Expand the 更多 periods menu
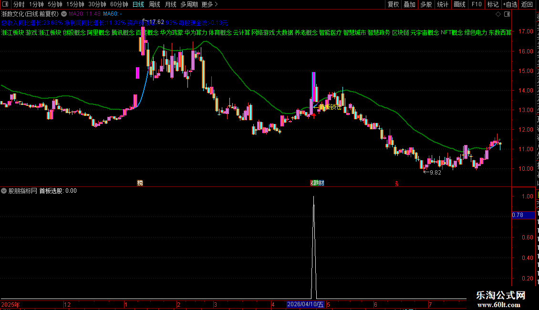This screenshot has height=310, width=539. click(x=209, y=4)
